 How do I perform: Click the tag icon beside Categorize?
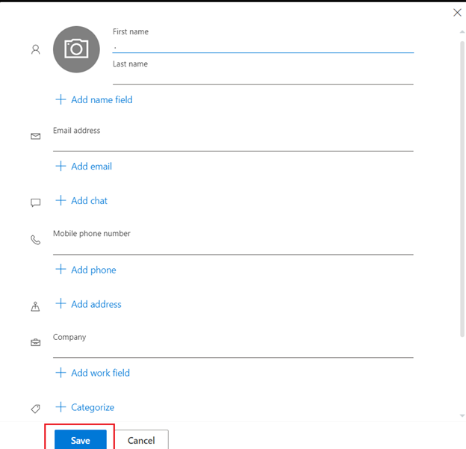36,409
